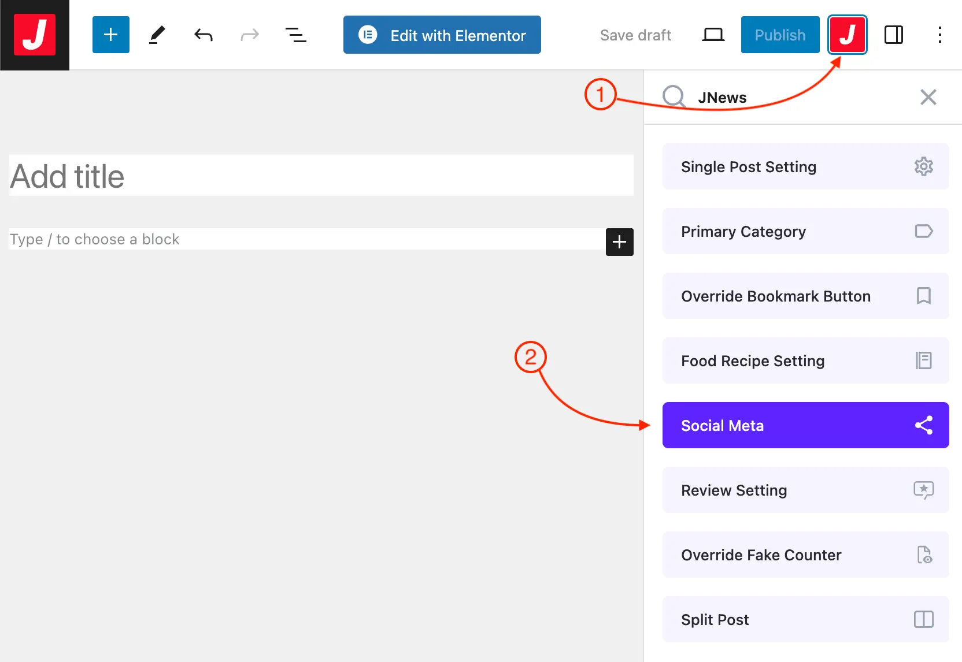Open the Review Setting panel
The height and width of the screenshot is (662, 962).
[x=805, y=490]
